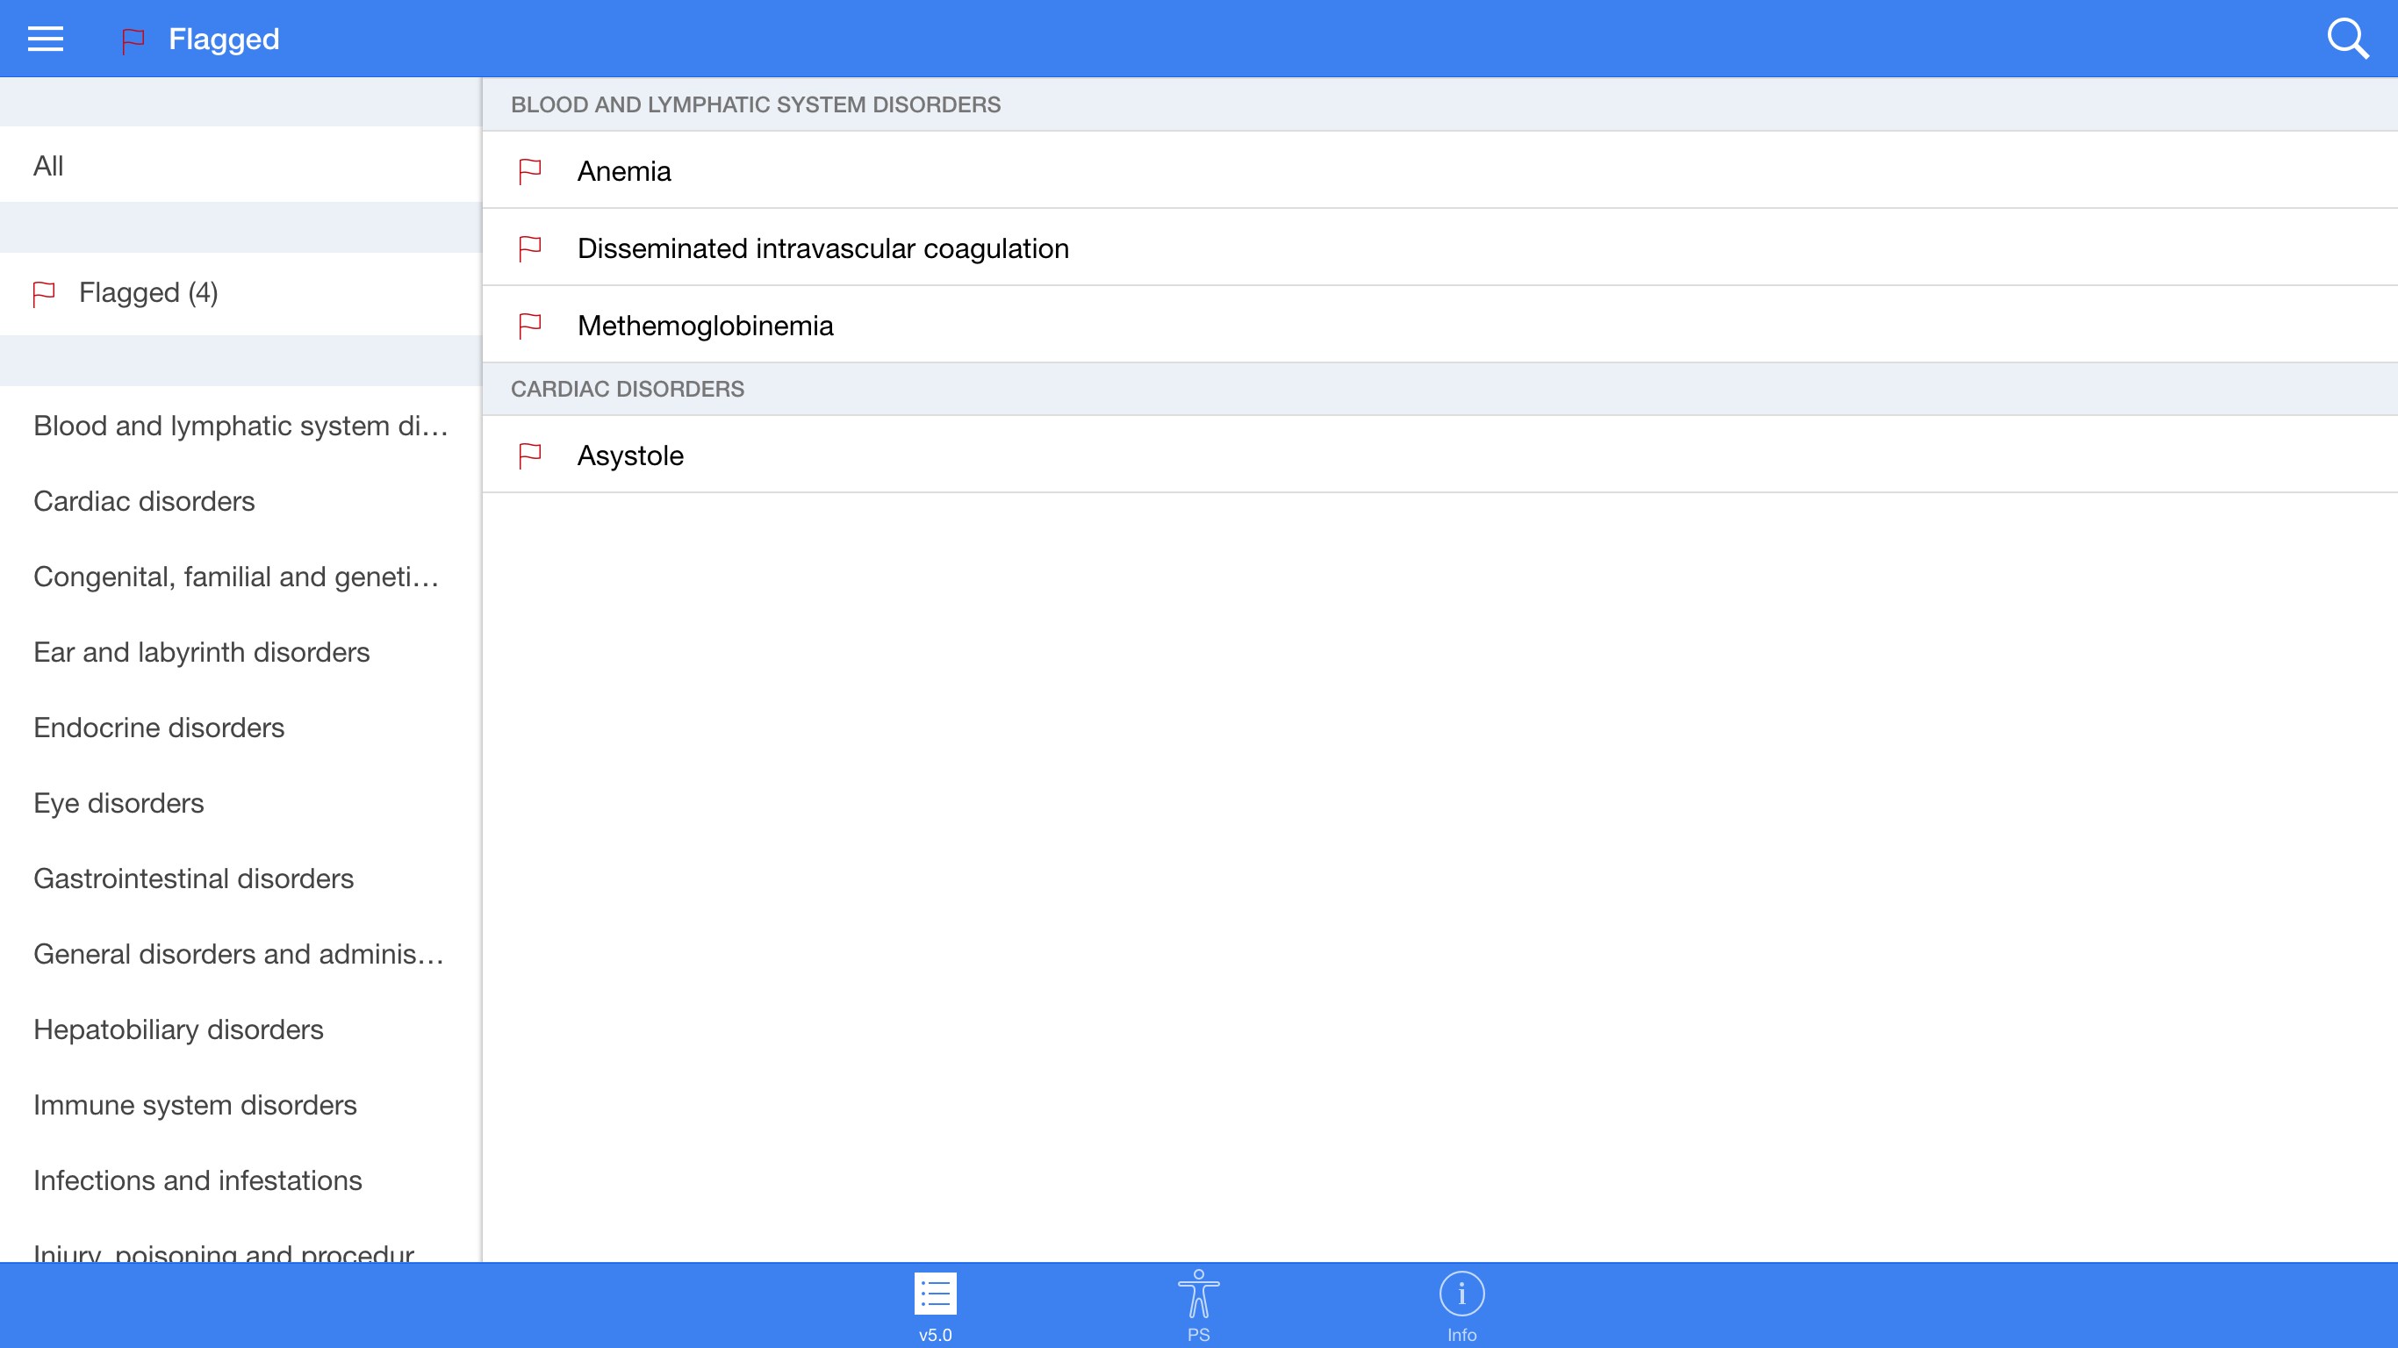This screenshot has width=2398, height=1348.
Task: Select Endocrine disorders category
Action: coord(159,727)
